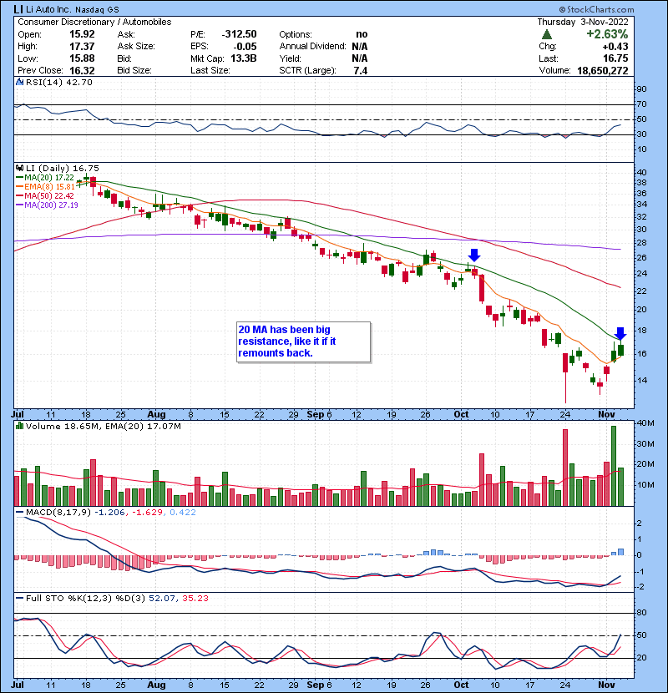Viewport: 668px width, 693px height.
Task: Click the Volume 18.65M, EMA(20) 17.07M label
Action: [104, 427]
